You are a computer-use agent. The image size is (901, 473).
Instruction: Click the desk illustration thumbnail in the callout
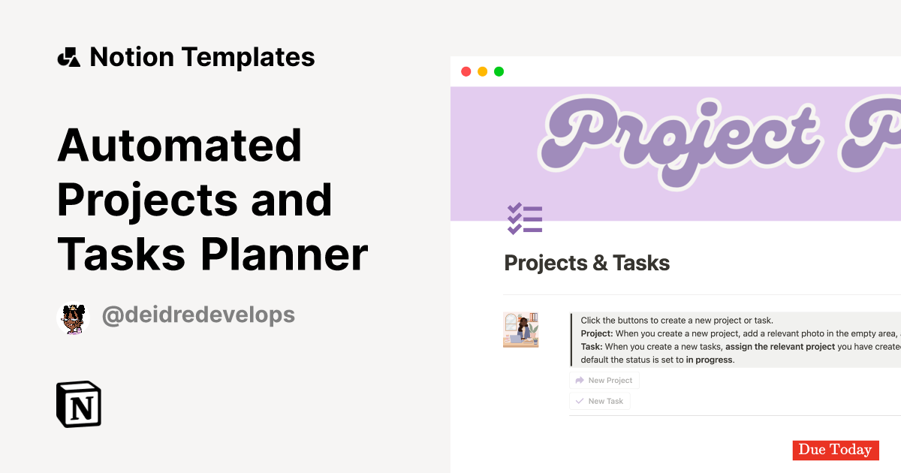[x=520, y=330]
